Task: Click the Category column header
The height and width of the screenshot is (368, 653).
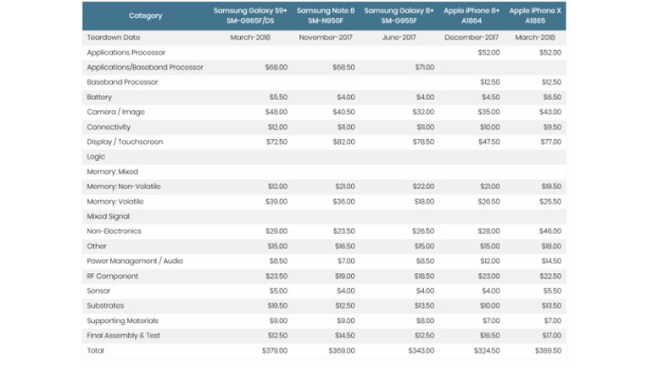Action: [x=146, y=16]
